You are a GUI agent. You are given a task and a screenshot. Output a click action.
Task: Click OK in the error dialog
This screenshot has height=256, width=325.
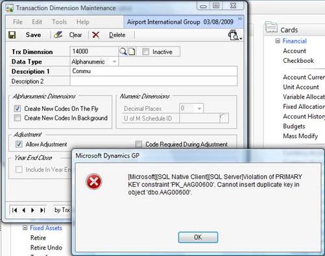(x=198, y=237)
